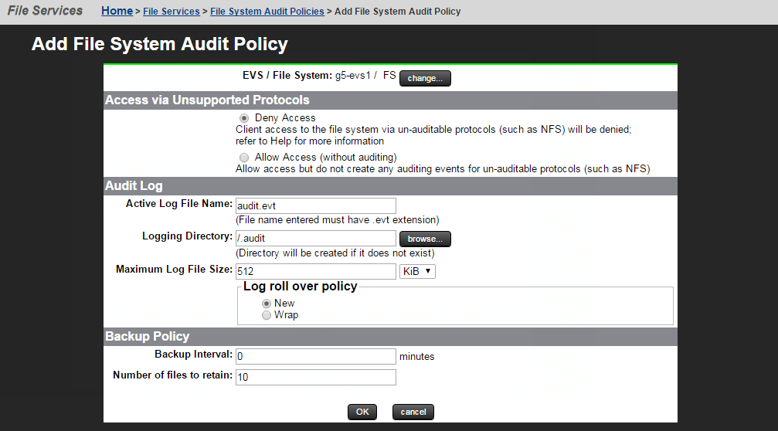Click browse... for Logging Directory
Viewport: 778px width, 431px height.
[425, 239]
